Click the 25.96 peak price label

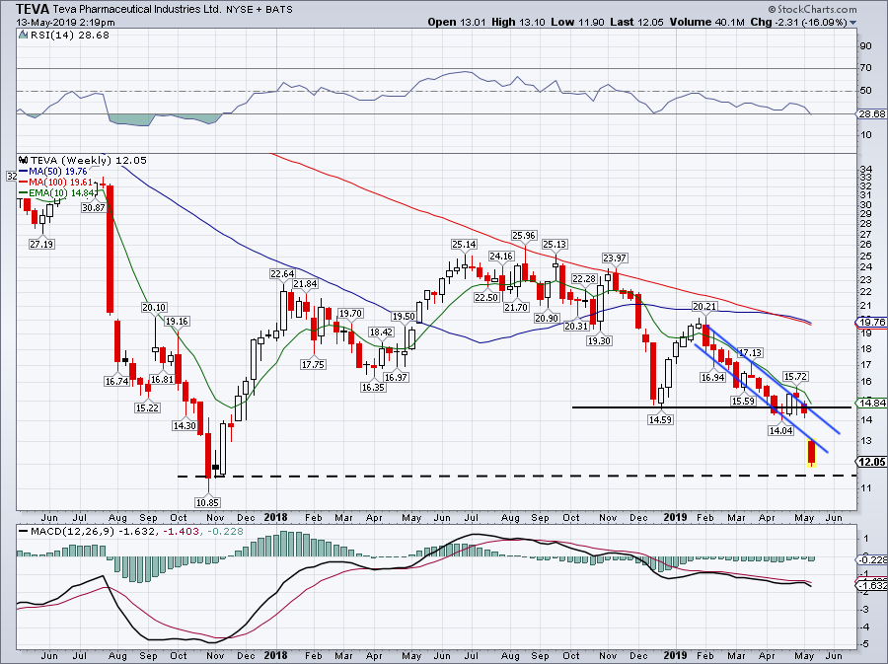pos(524,235)
